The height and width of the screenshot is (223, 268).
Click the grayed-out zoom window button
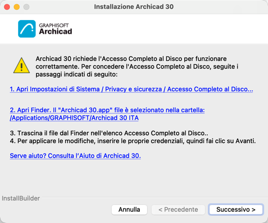[x=26, y=7]
